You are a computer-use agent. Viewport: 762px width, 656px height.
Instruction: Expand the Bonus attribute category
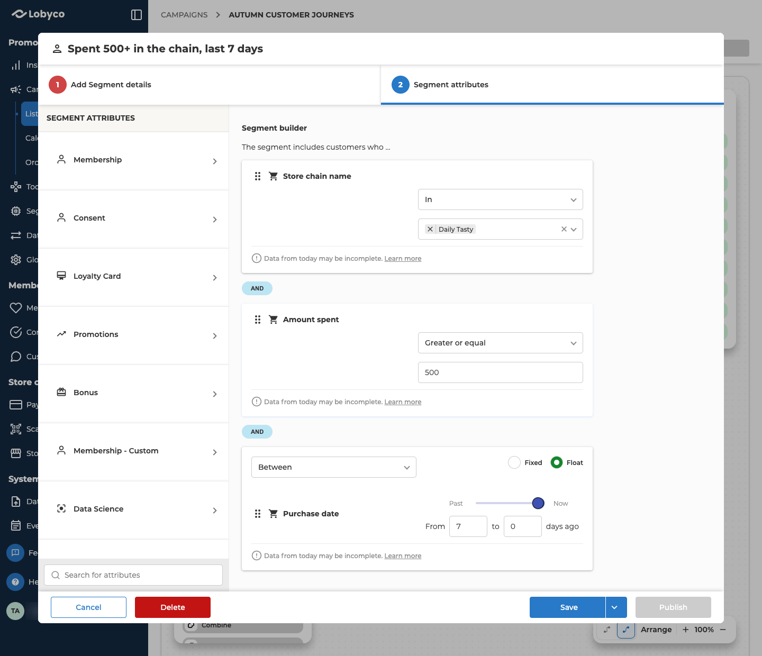pyautogui.click(x=133, y=393)
